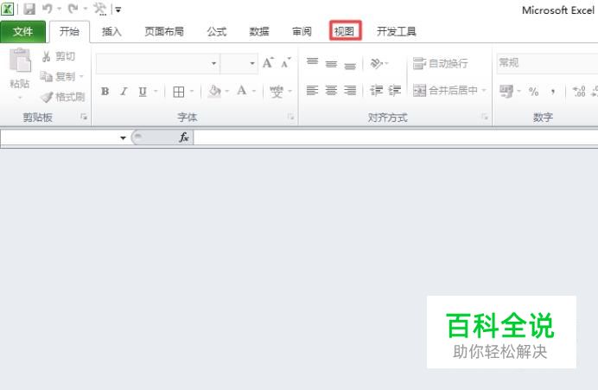The width and height of the screenshot is (598, 390).
Task: Click the 视图 ribbon tab
Action: pyautogui.click(x=345, y=31)
